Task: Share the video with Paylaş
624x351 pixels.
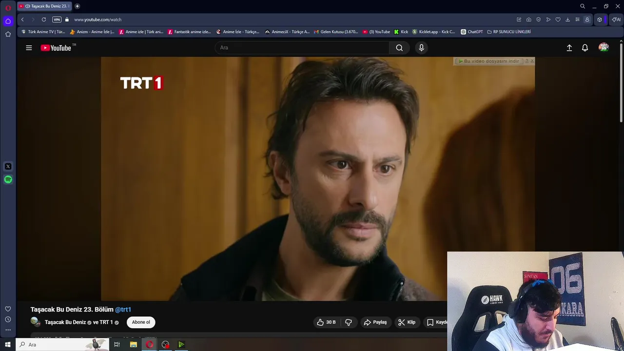Action: click(375, 322)
